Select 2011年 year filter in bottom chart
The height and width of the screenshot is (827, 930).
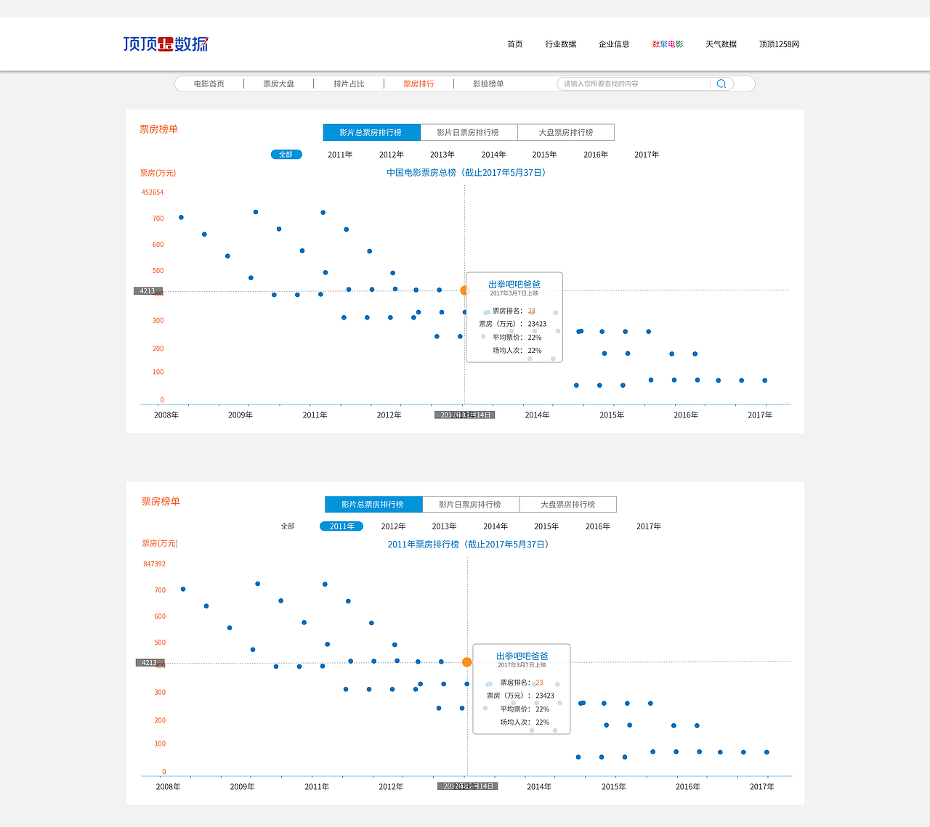[x=341, y=526]
